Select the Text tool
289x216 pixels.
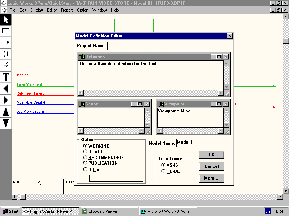(6, 77)
